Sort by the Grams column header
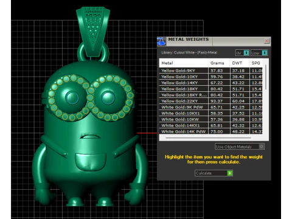 pyautogui.click(x=219, y=63)
